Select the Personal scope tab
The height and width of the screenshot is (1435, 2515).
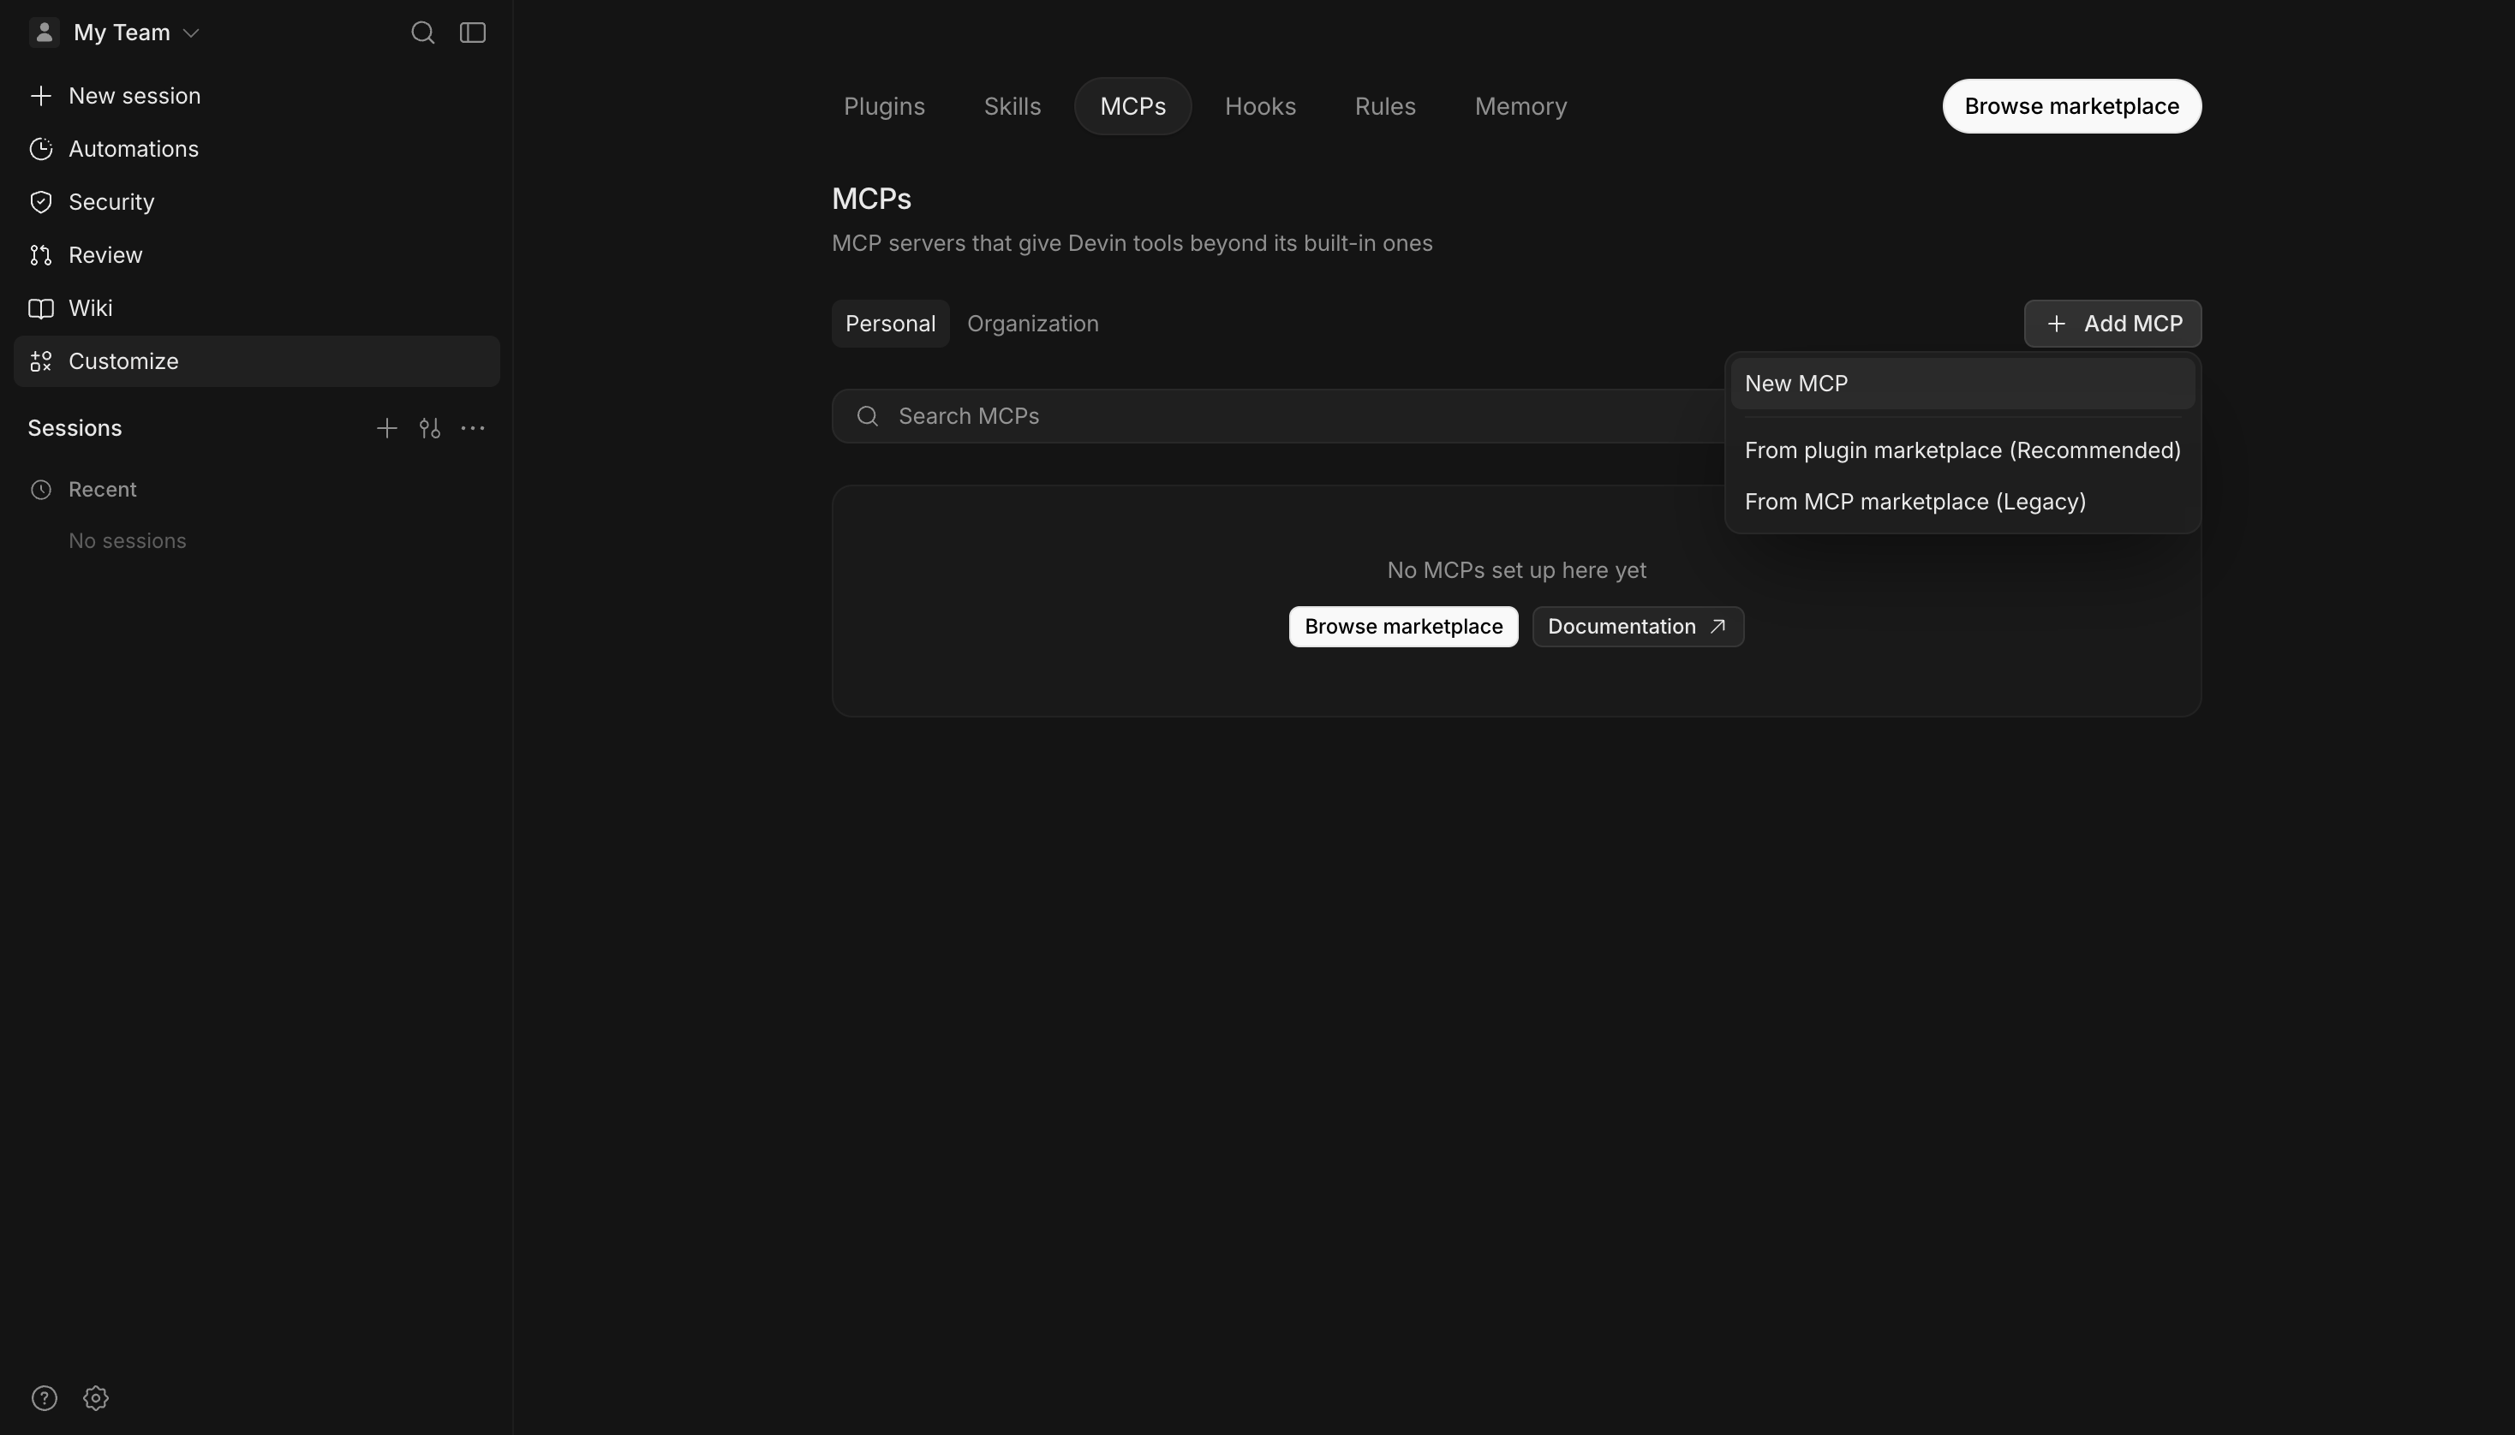coord(890,325)
